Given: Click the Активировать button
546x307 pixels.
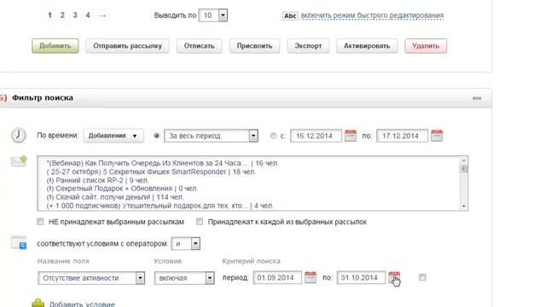Looking at the screenshot, I should point(367,46).
